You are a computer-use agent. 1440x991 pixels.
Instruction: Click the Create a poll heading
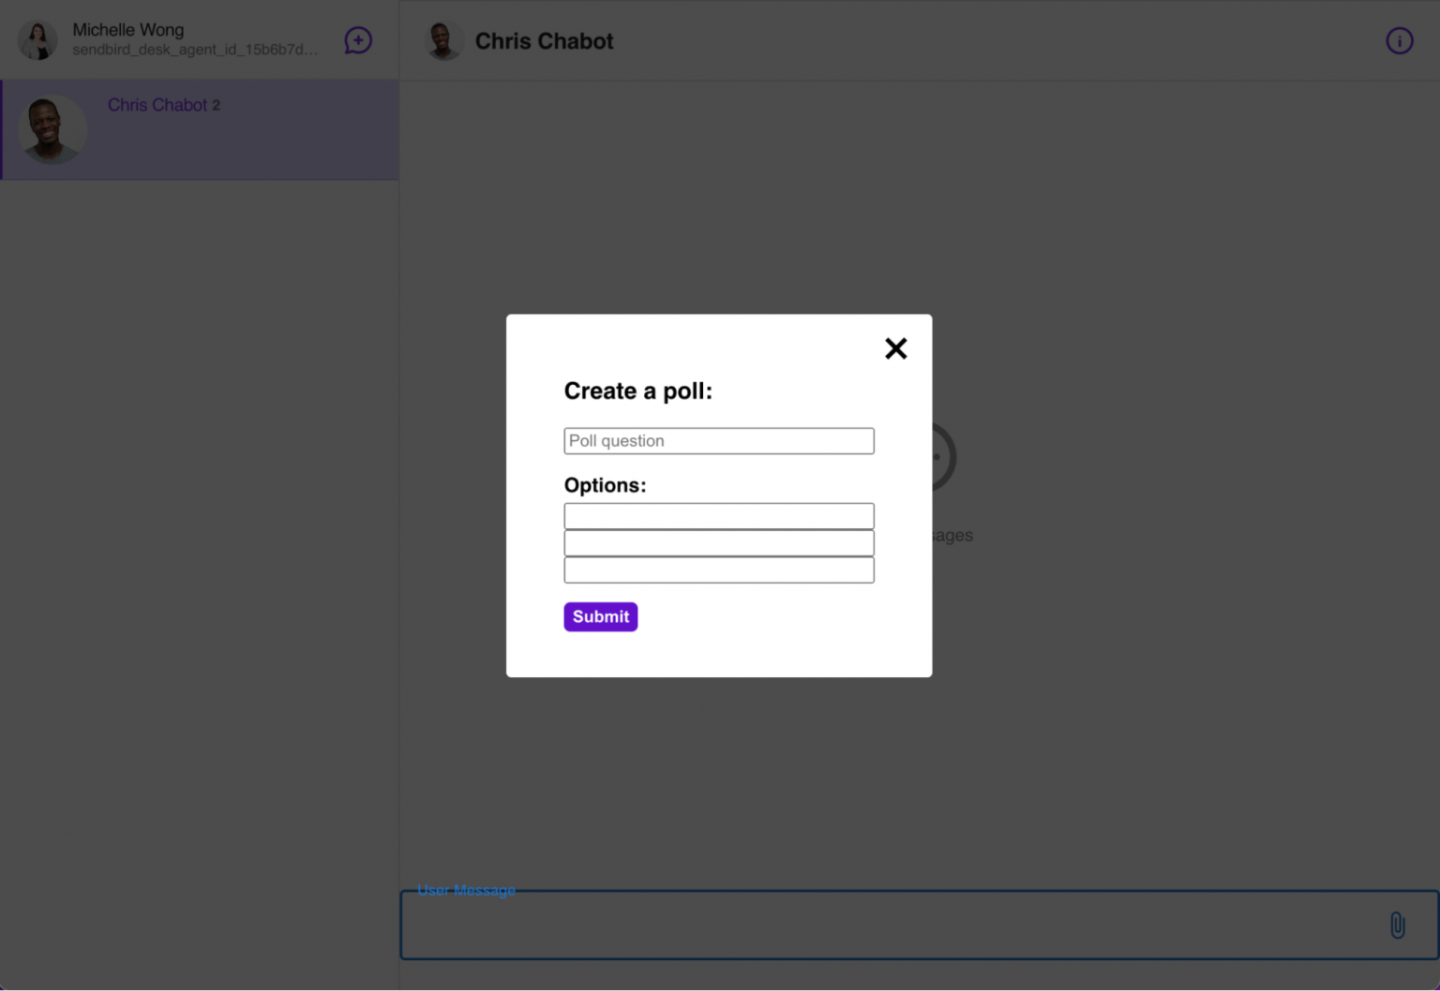[x=638, y=392]
